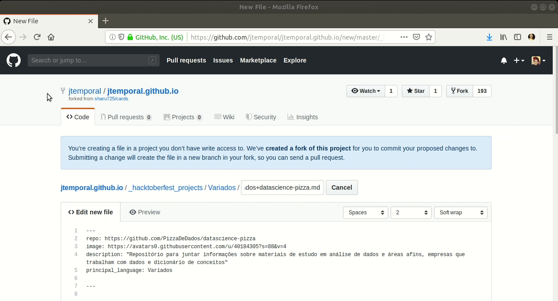
Task: Switch to the Projects tab
Action: click(x=183, y=117)
